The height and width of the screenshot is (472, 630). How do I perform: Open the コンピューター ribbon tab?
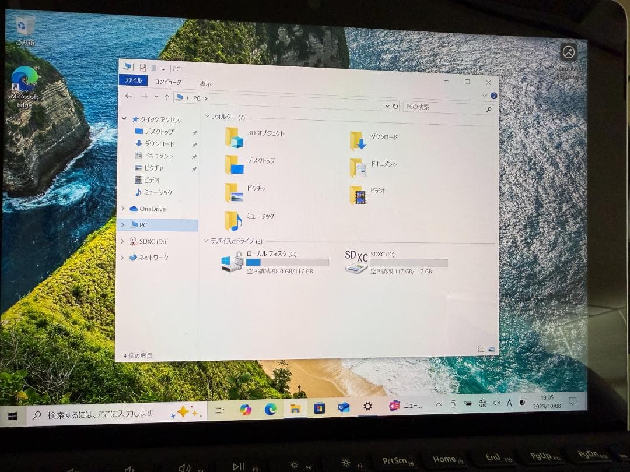170,82
